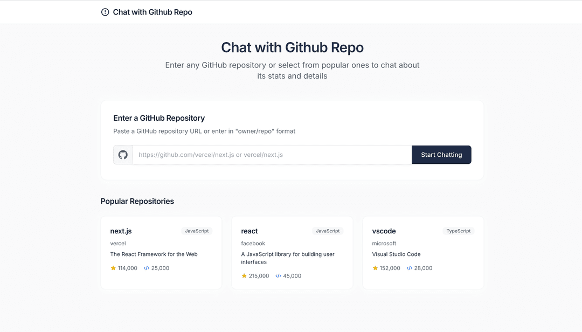Click the JavaScript badge on next.js card

(197, 231)
